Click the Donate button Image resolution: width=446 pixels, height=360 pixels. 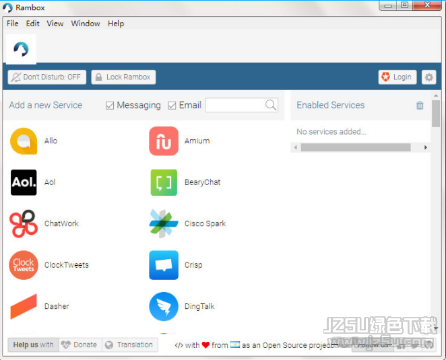[x=80, y=345]
